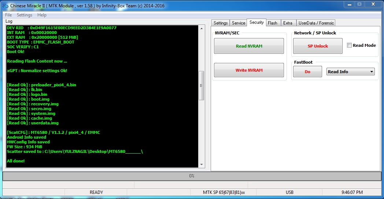Click the BOOT TYPE EMMC_FLASH_BOOT line
Screen dimensions: 384x199
tap(41, 42)
